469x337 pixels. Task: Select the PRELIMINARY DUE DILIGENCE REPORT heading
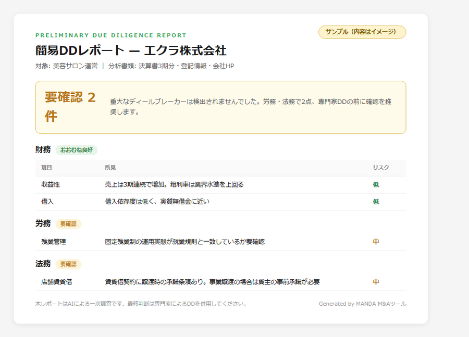pyautogui.click(x=110, y=35)
